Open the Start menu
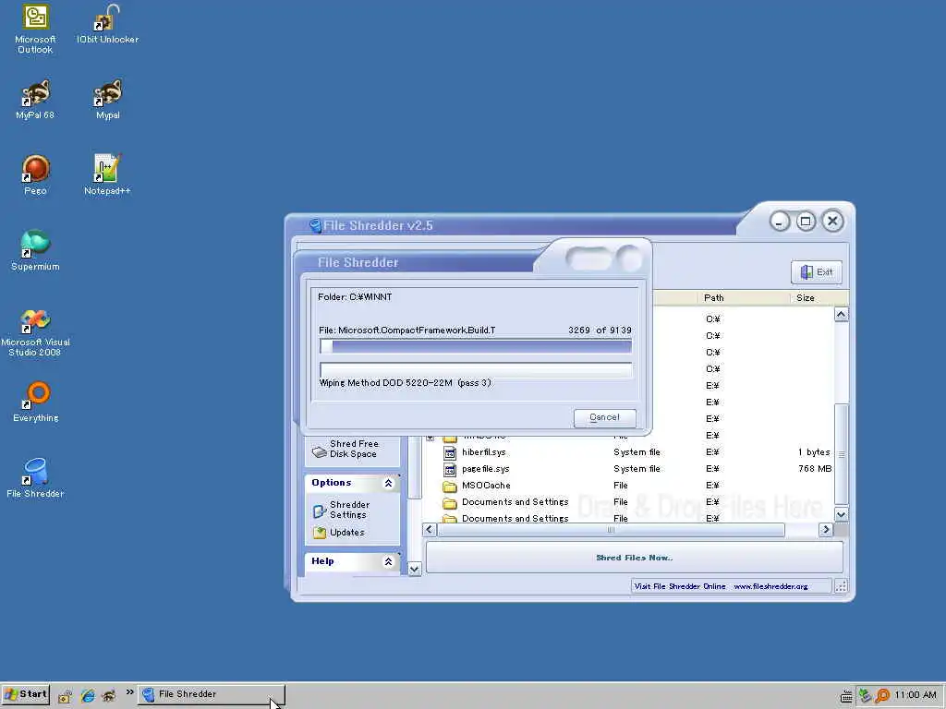946x709 pixels. [x=25, y=694]
